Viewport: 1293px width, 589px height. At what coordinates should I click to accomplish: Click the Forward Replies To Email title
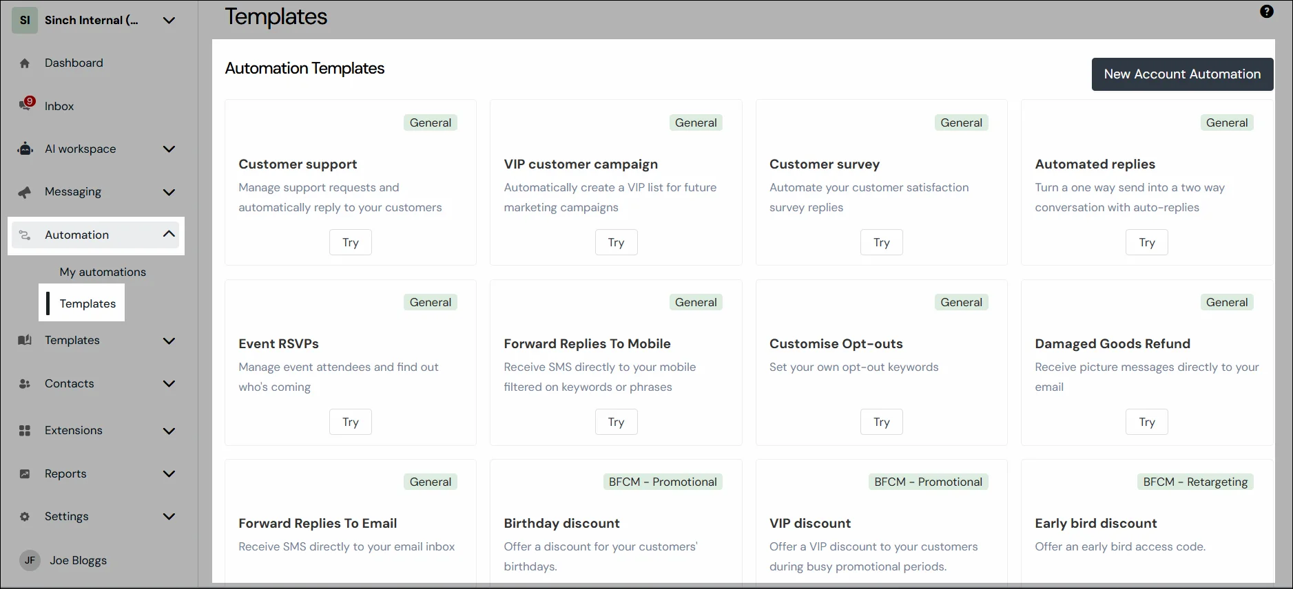coord(318,524)
